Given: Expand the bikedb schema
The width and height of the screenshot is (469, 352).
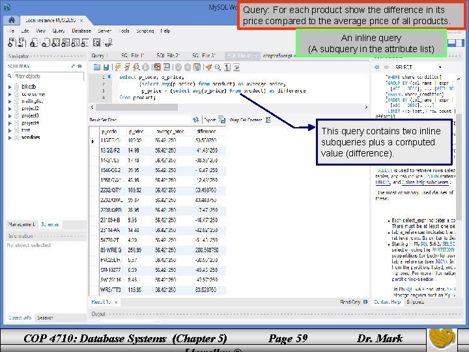Looking at the screenshot, I should click(10, 87).
